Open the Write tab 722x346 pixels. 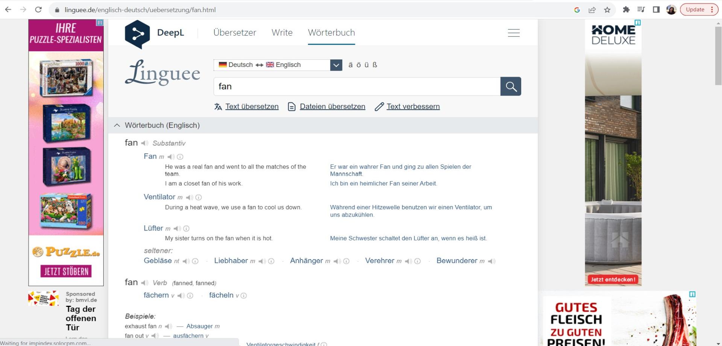click(x=282, y=33)
